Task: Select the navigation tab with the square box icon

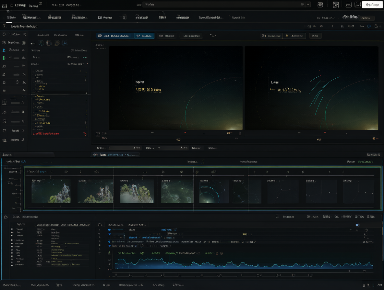Action: pos(105,17)
